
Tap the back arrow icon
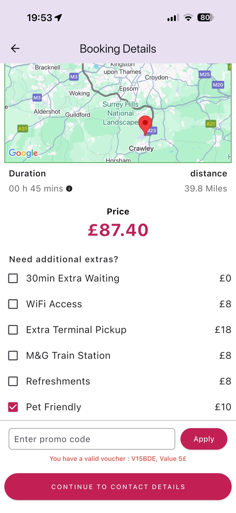[x=15, y=49]
